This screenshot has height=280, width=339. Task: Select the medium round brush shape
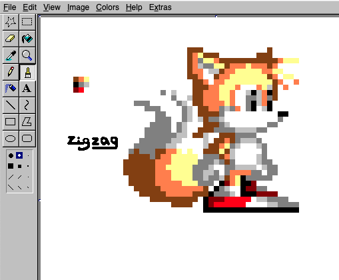19,155
